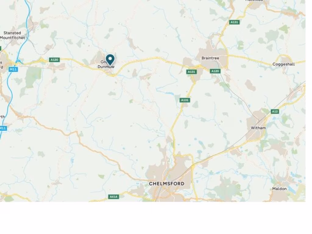Click the A414 road badge west of Chelmsford
This screenshot has width=312, height=234.
(x=114, y=197)
